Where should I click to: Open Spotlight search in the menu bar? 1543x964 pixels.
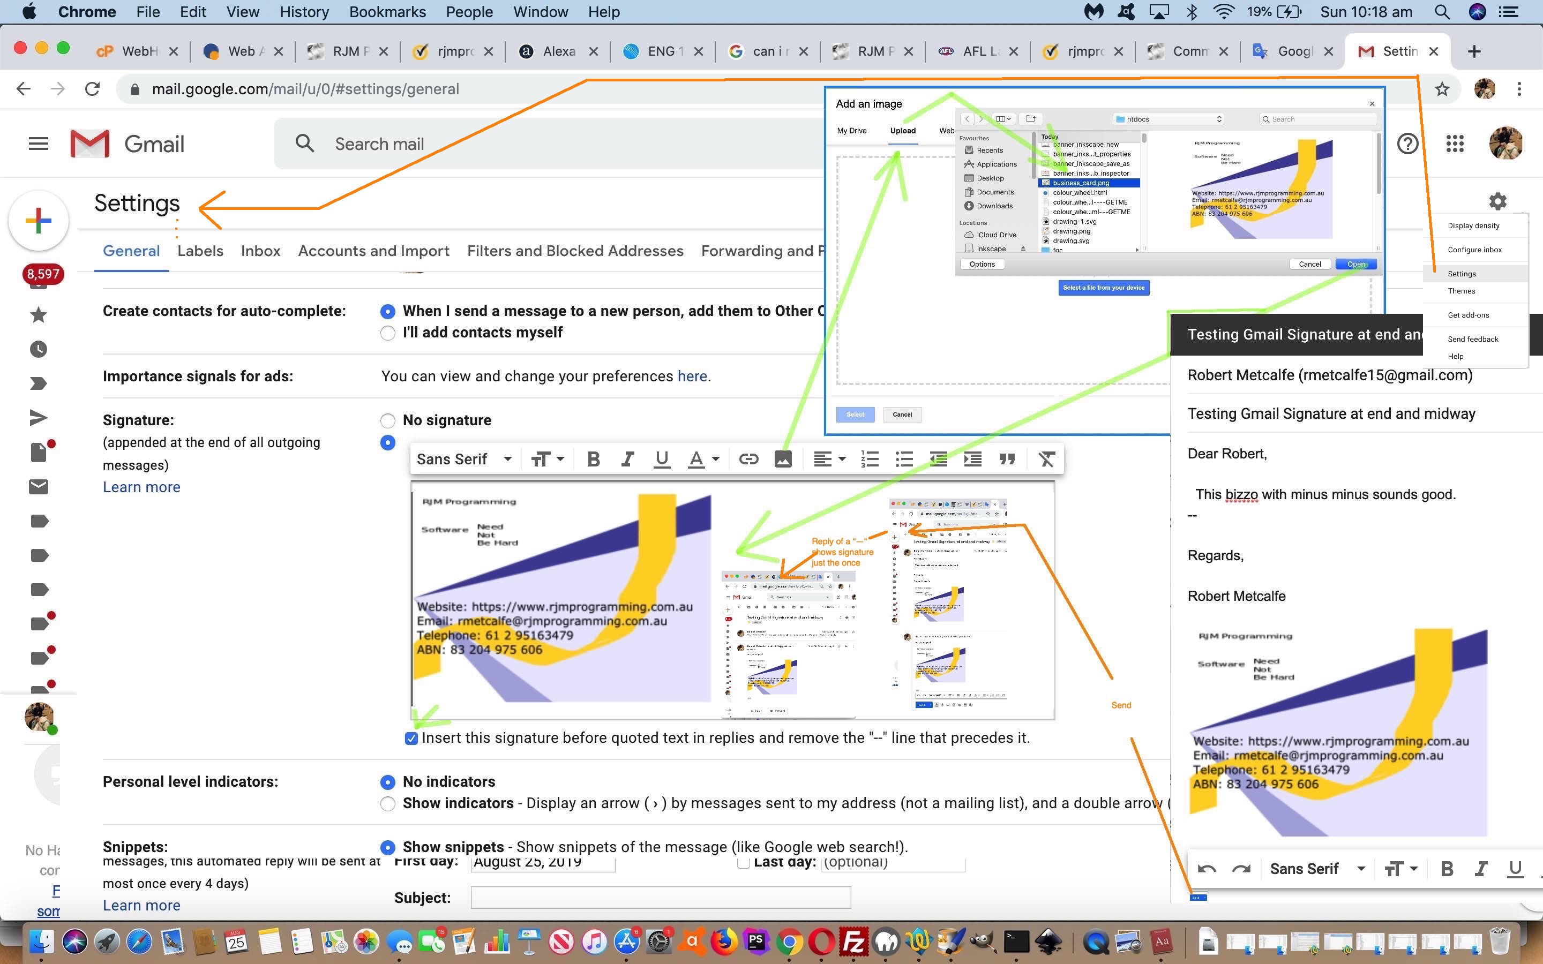(1442, 12)
